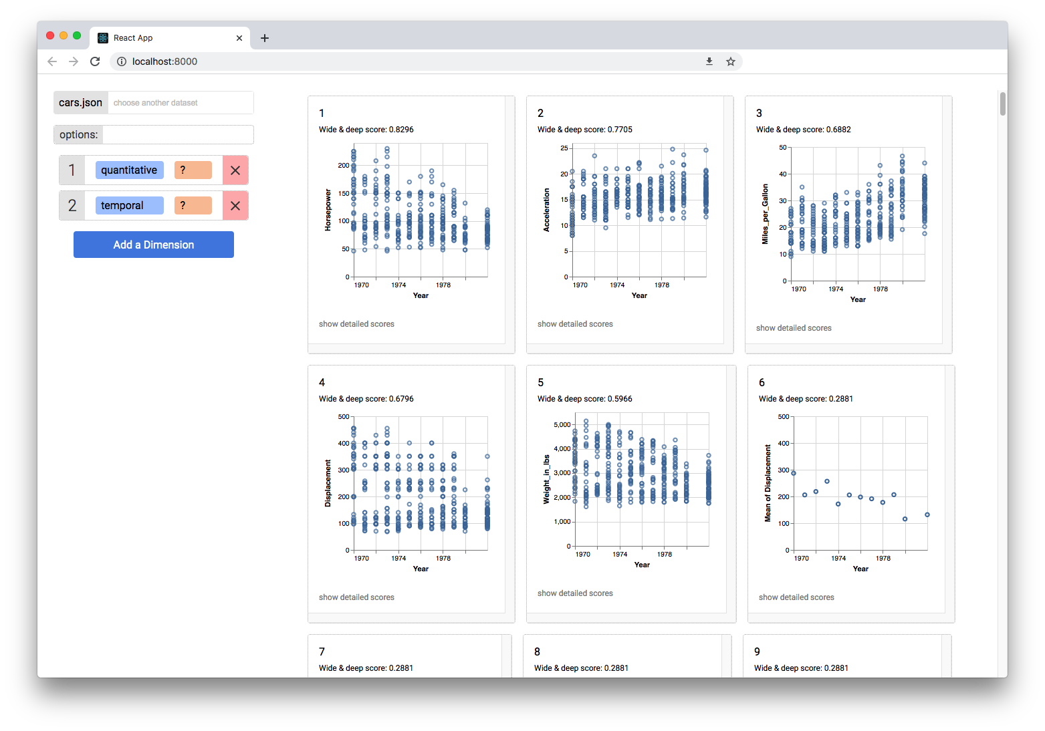The width and height of the screenshot is (1045, 731).
Task: Close the React App tab
Action: 239,38
